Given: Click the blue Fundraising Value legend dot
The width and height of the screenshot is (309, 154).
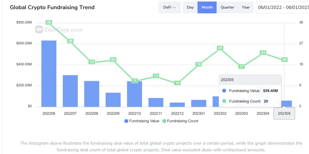Looking at the screenshot, I should click(x=126, y=121).
